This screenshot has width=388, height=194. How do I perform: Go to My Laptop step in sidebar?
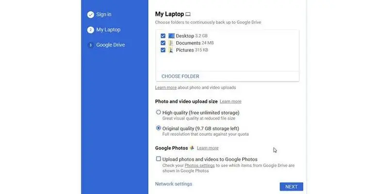click(x=108, y=30)
